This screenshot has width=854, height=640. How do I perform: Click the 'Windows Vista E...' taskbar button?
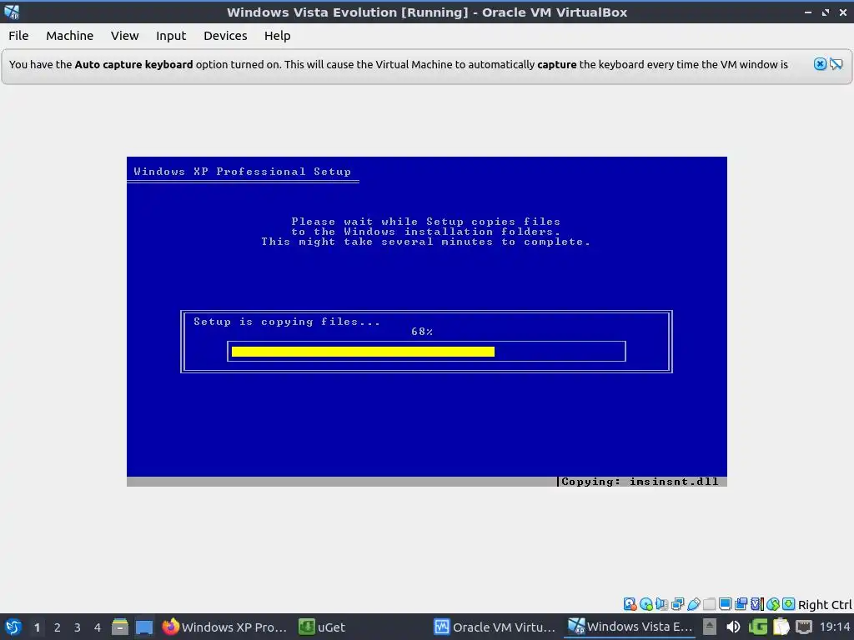tap(630, 627)
